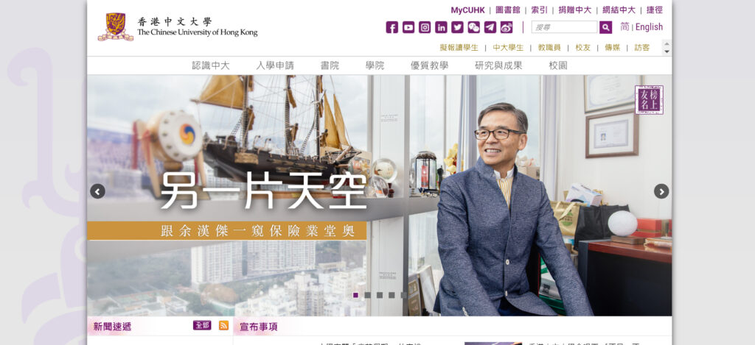
Task: Go to next carousel slide arrow
Action: tap(661, 191)
